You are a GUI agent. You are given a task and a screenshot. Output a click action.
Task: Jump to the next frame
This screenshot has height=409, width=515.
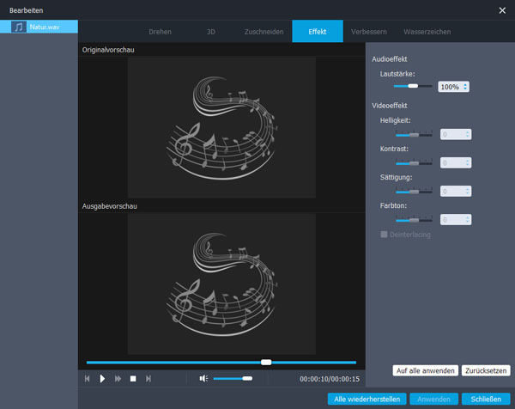(x=148, y=378)
